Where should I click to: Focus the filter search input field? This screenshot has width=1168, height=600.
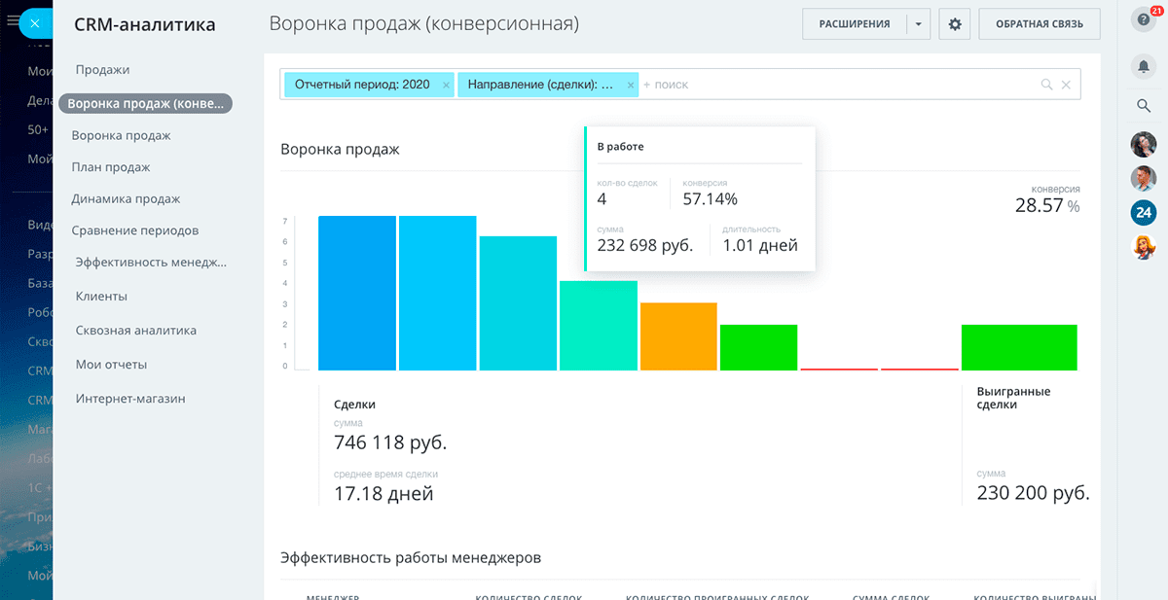point(837,85)
